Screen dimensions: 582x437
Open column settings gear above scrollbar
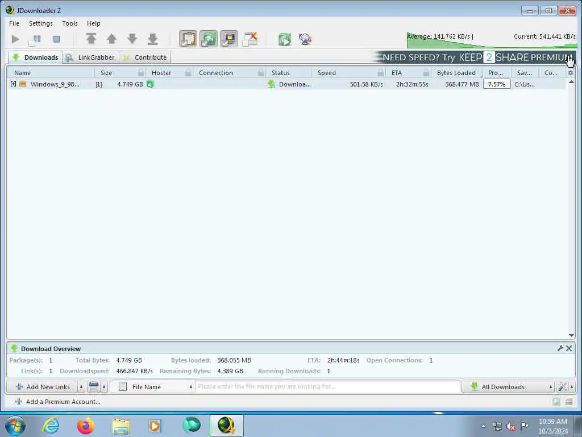tap(571, 73)
